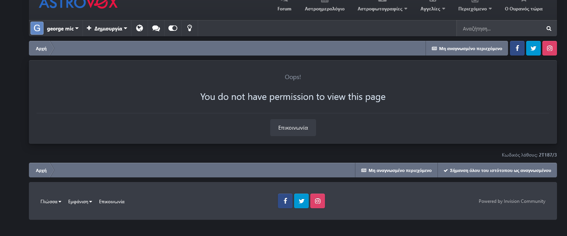The width and height of the screenshot is (567, 236).
Task: Open bottom Μη αναγνωσμένο περιεχόμενο link
Action: point(396,170)
